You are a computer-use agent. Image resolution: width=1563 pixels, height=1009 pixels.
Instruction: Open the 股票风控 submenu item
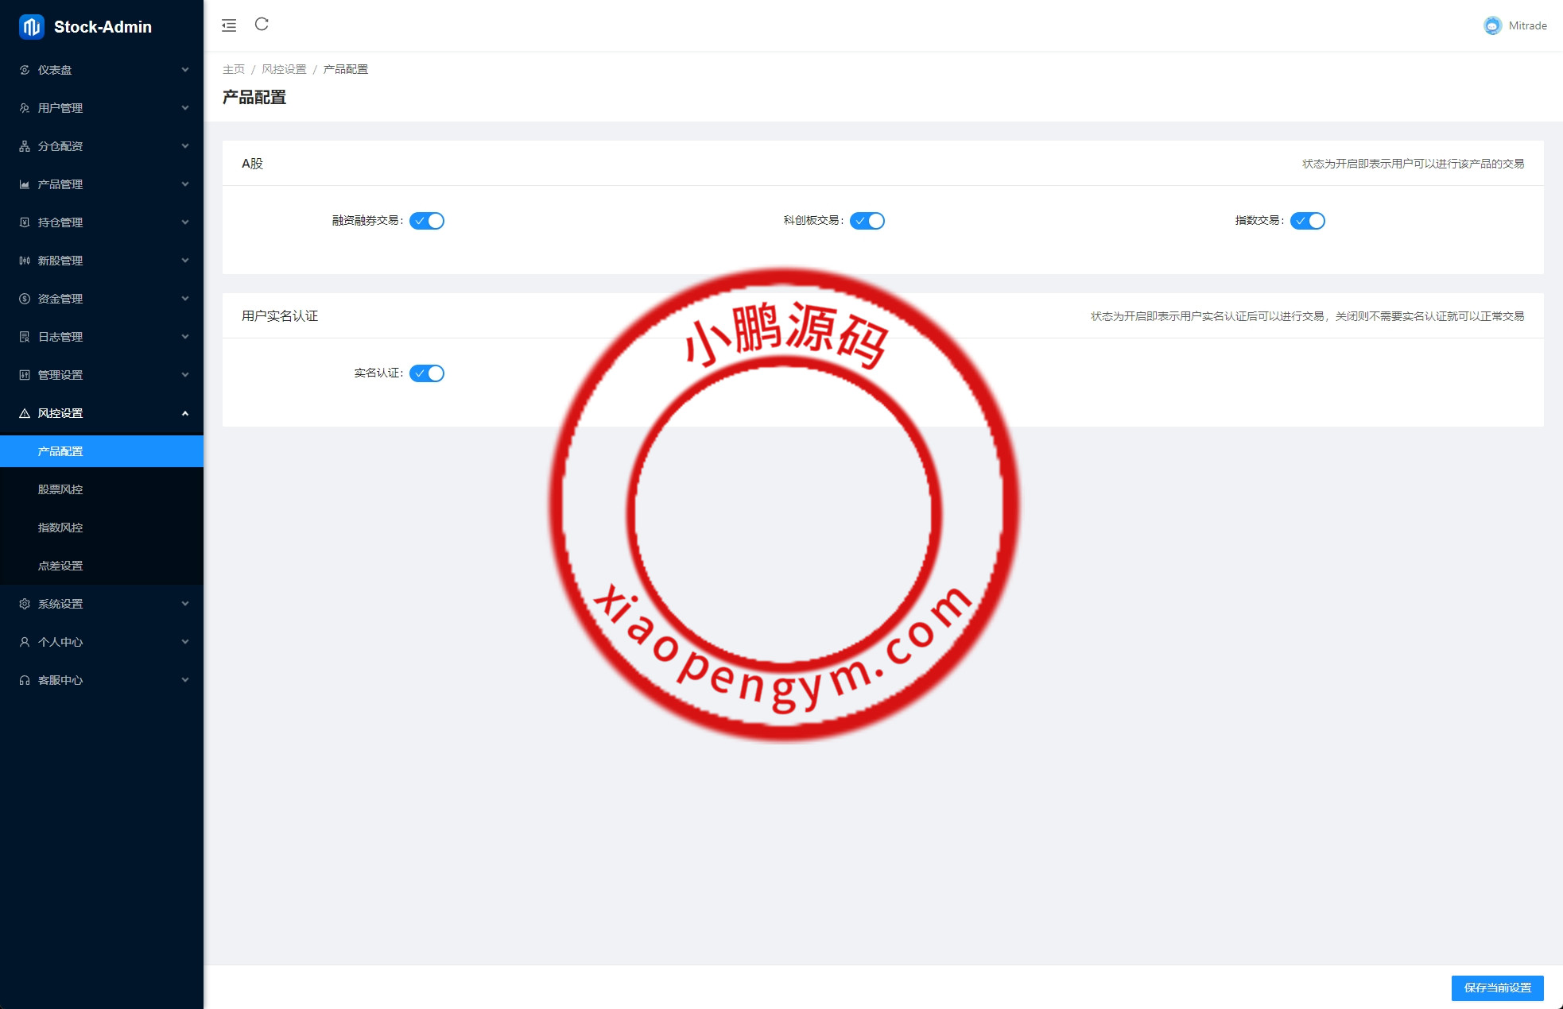pos(60,489)
